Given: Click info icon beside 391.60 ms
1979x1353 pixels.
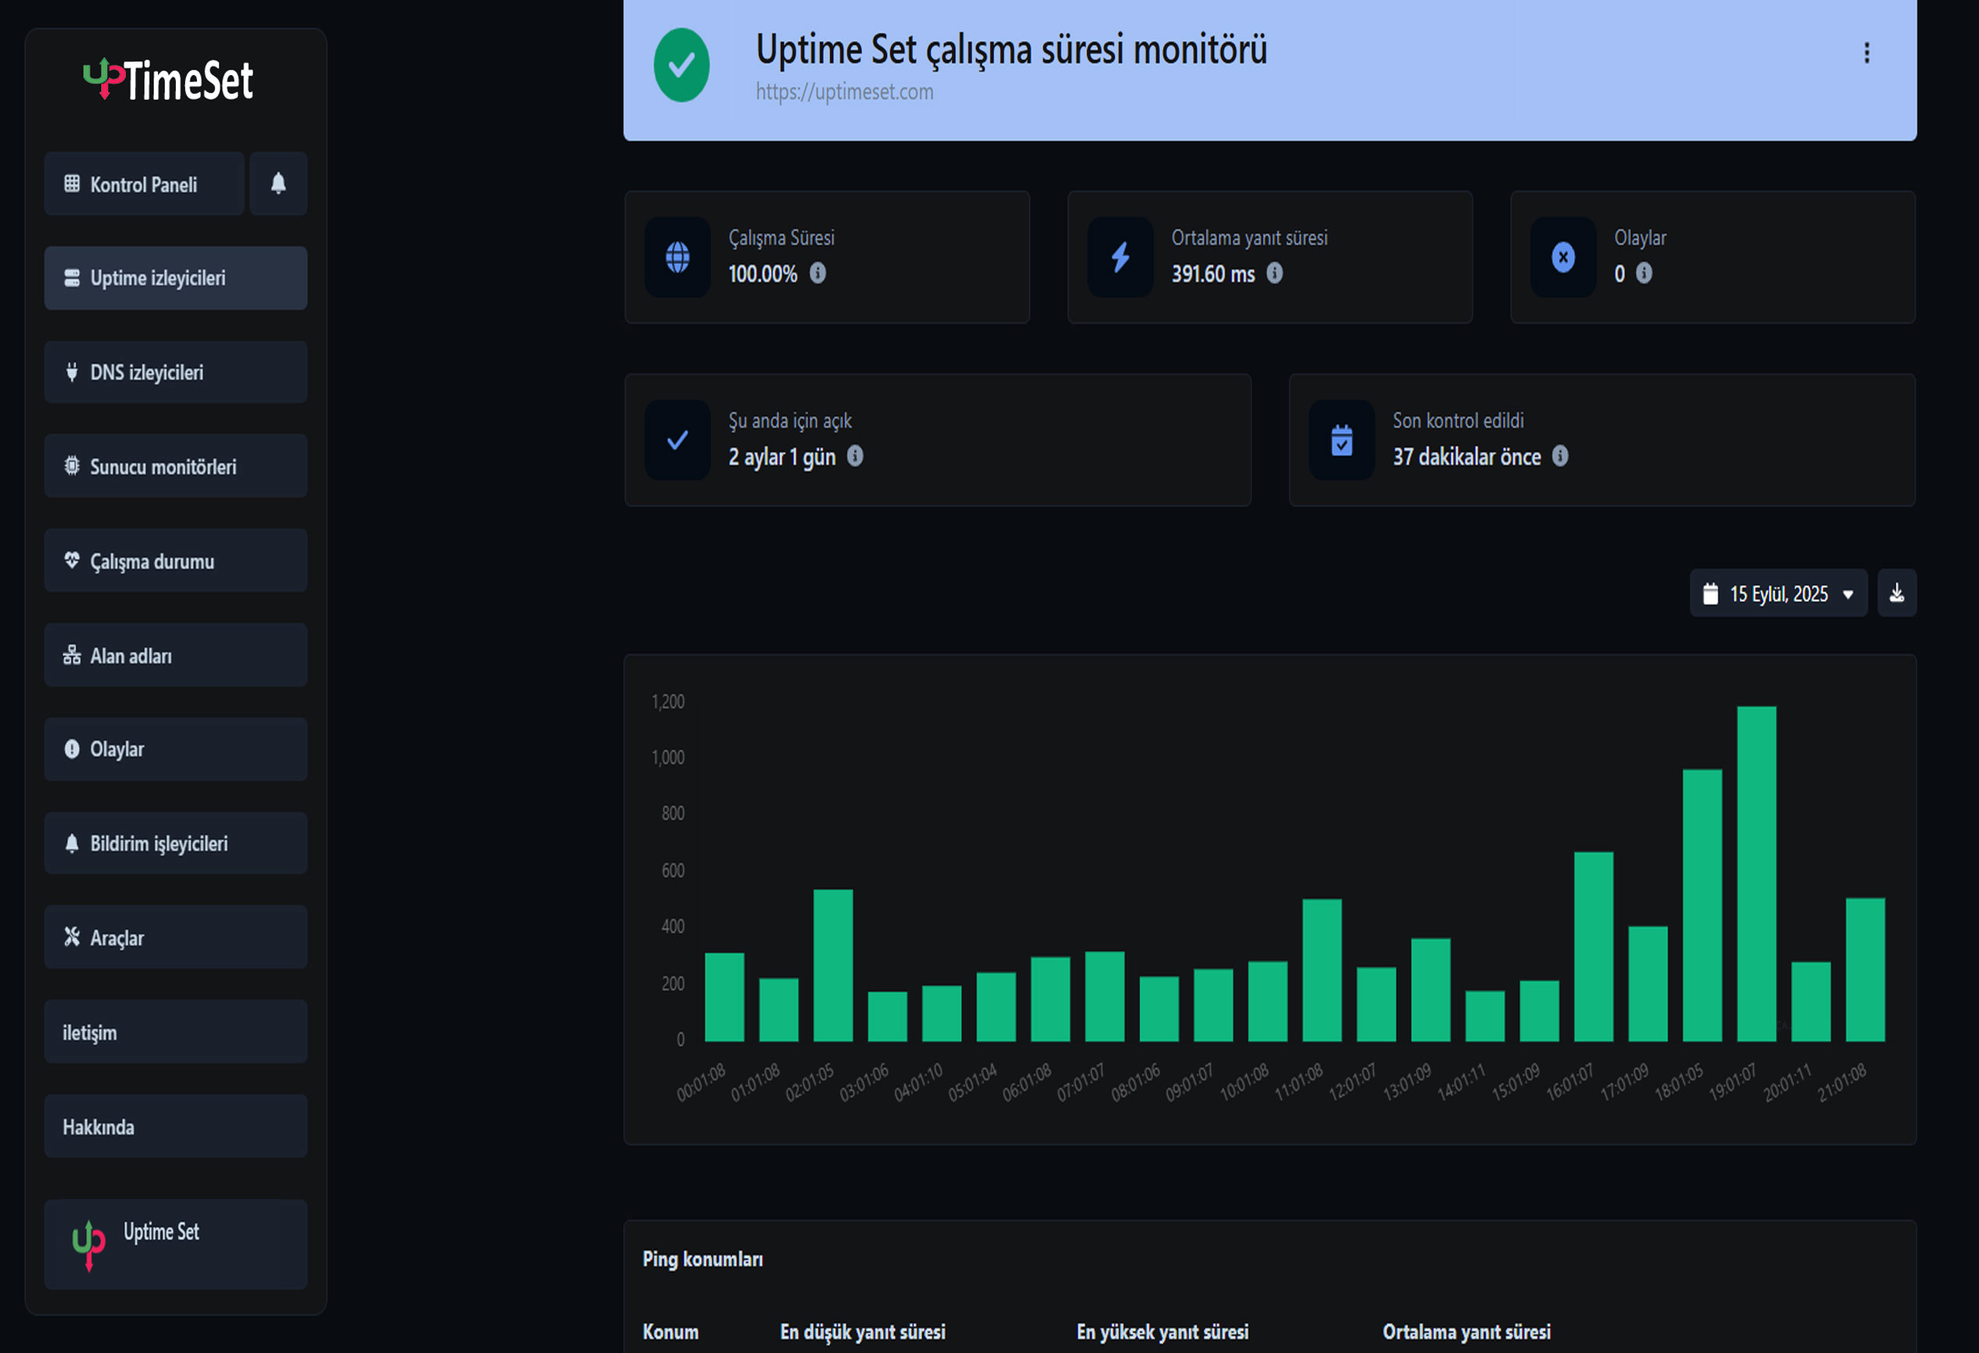Looking at the screenshot, I should [x=1274, y=273].
